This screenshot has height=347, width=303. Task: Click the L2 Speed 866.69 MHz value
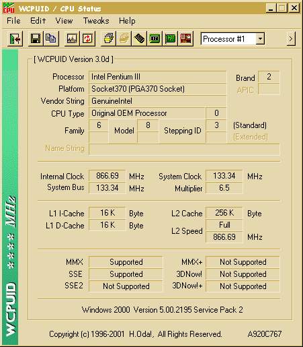224,237
